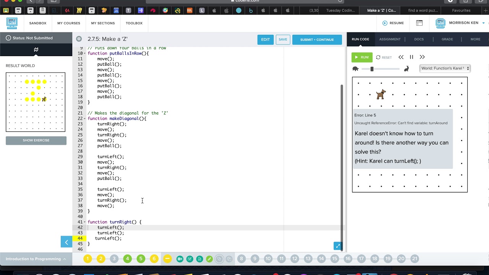Open the teal document item in module bar

coord(199,259)
